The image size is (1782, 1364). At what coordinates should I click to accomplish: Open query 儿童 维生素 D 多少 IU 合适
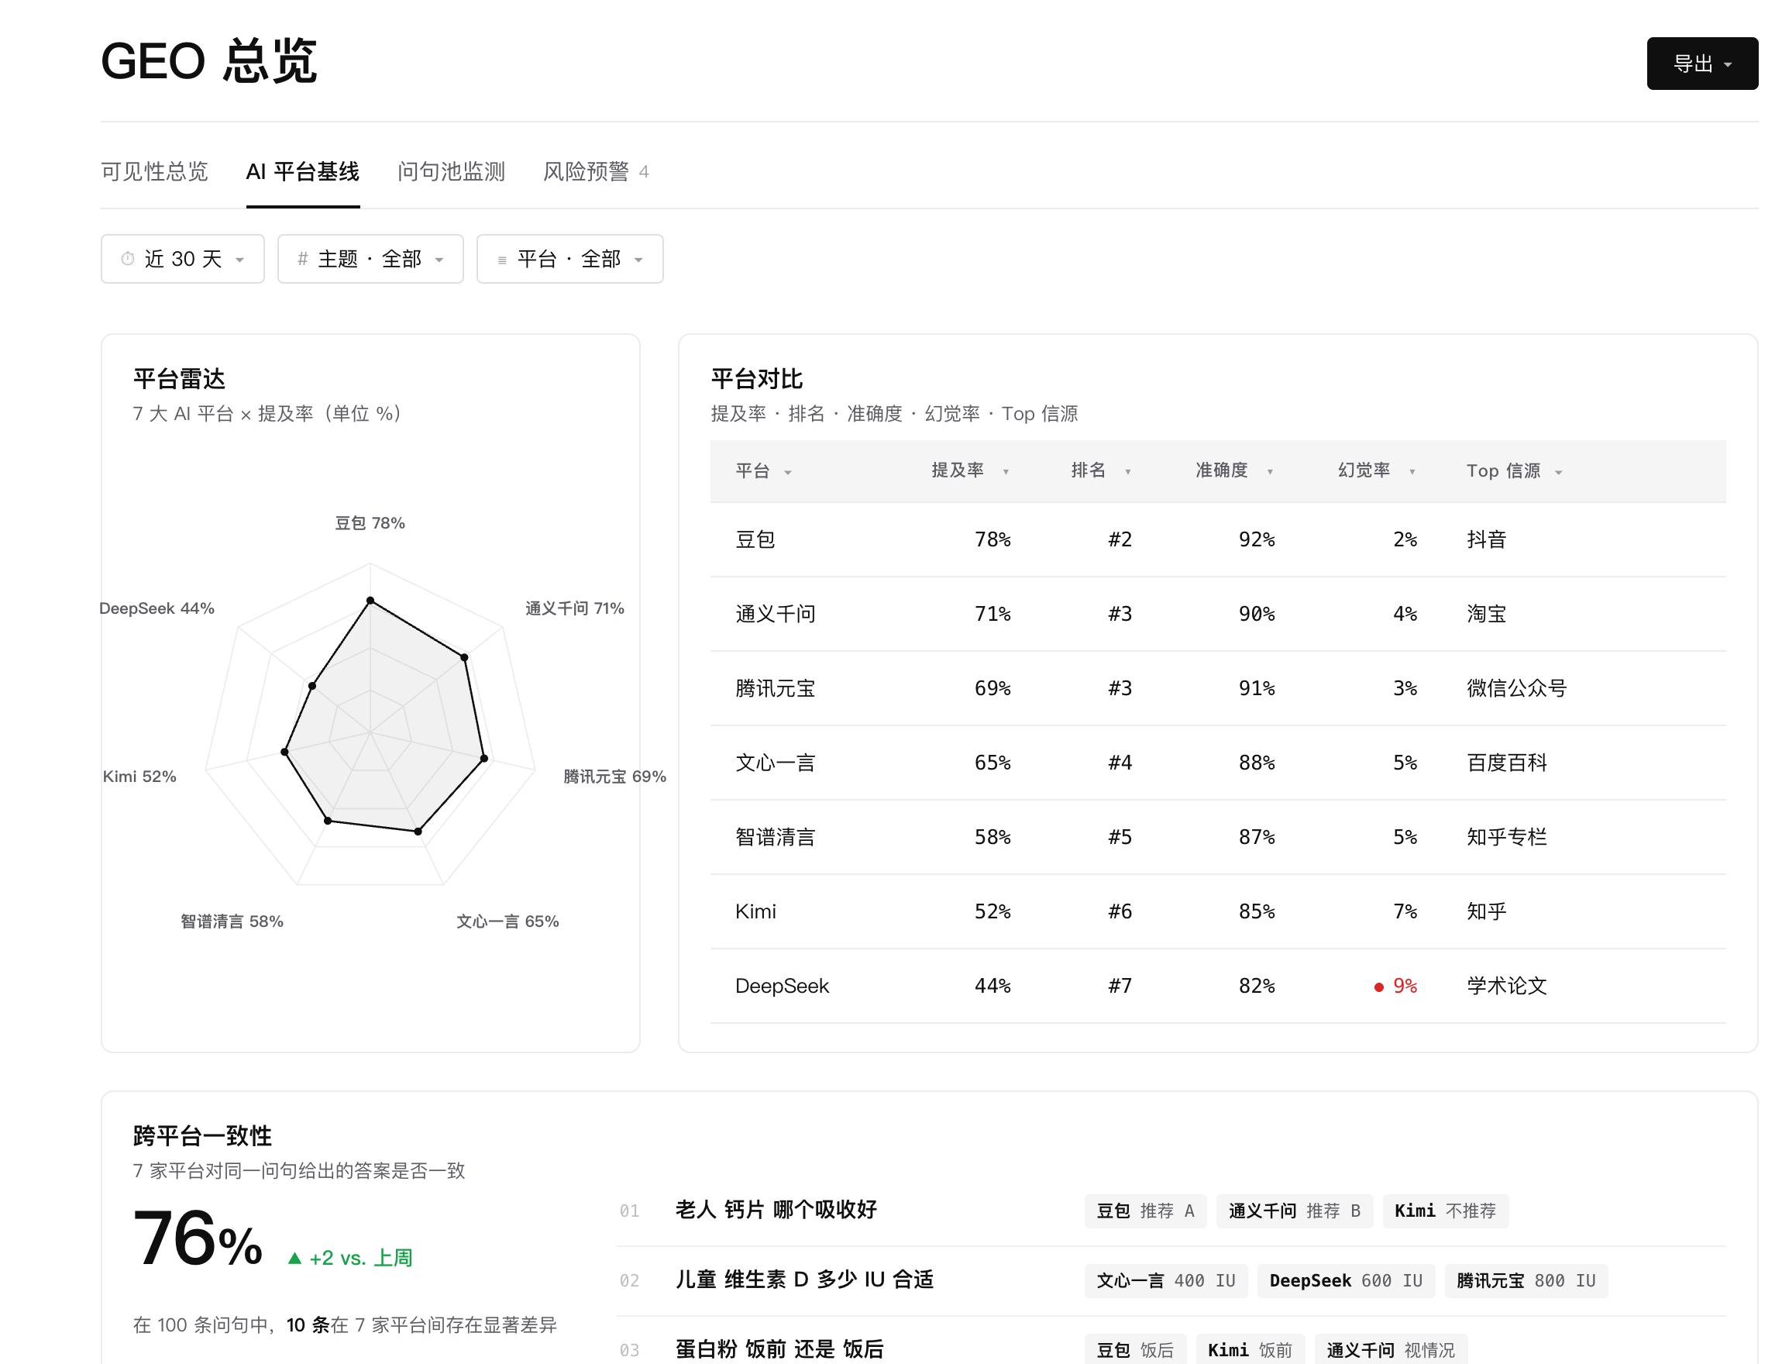tap(804, 1280)
